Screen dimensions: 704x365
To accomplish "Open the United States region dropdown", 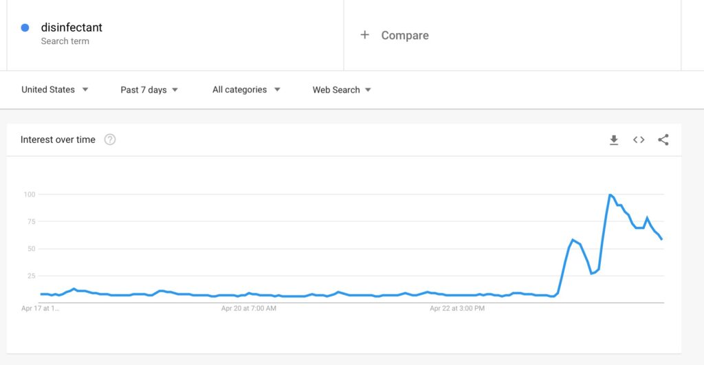I will (x=55, y=89).
